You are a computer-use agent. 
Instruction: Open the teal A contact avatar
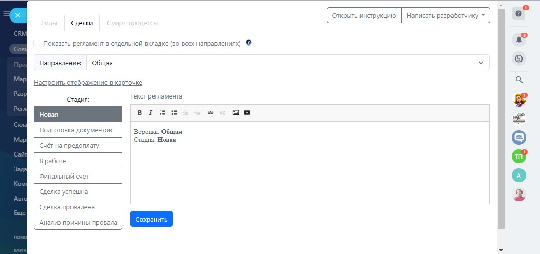click(x=518, y=175)
